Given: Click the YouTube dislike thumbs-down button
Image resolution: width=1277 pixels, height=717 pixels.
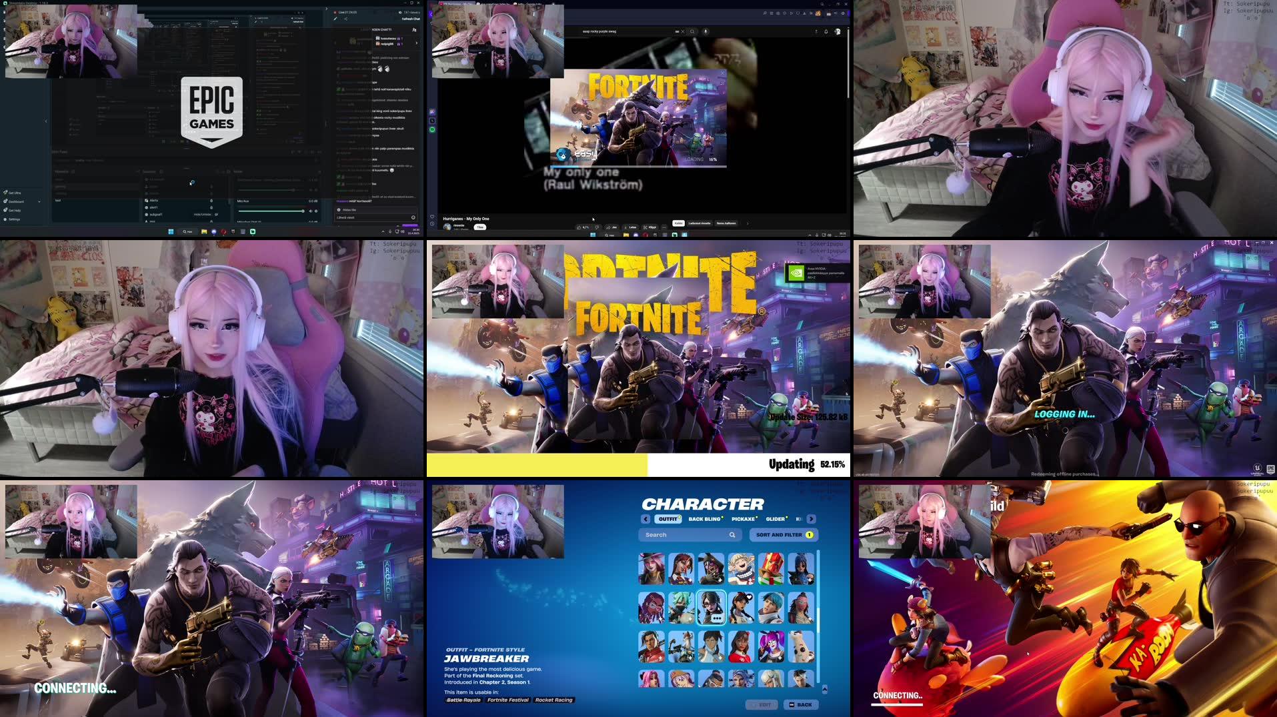Looking at the screenshot, I should tap(597, 227).
